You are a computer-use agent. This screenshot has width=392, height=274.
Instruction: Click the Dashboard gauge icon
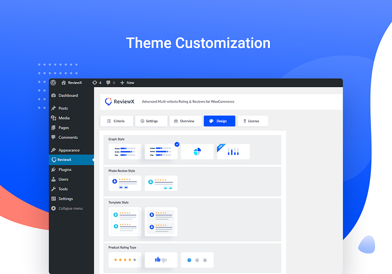tap(54, 95)
